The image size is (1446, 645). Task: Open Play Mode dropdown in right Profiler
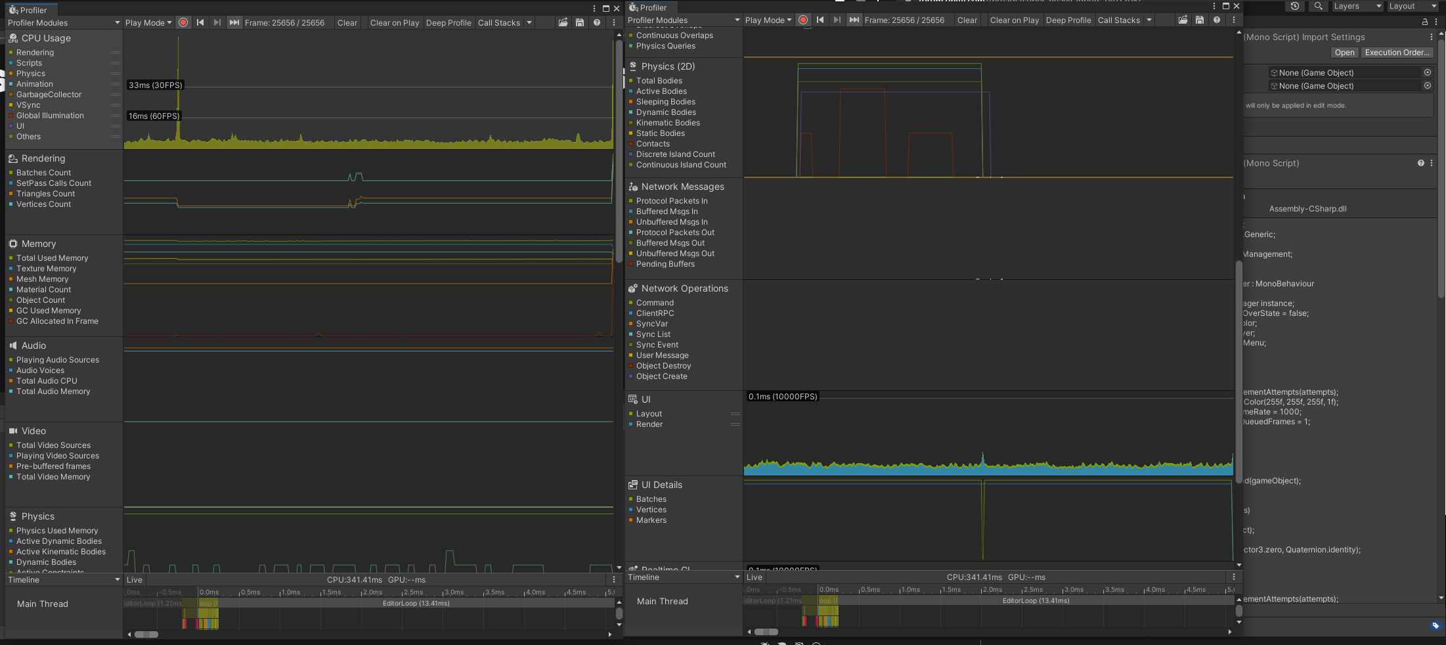[768, 20]
